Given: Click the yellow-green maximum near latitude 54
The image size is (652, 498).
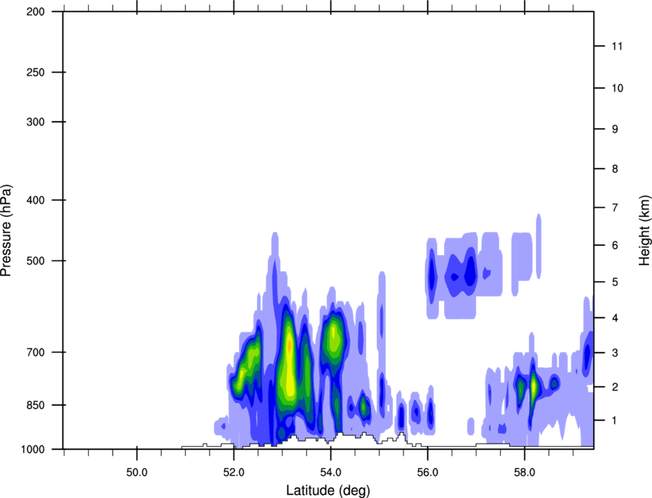Looking at the screenshot, I should click(x=333, y=336).
